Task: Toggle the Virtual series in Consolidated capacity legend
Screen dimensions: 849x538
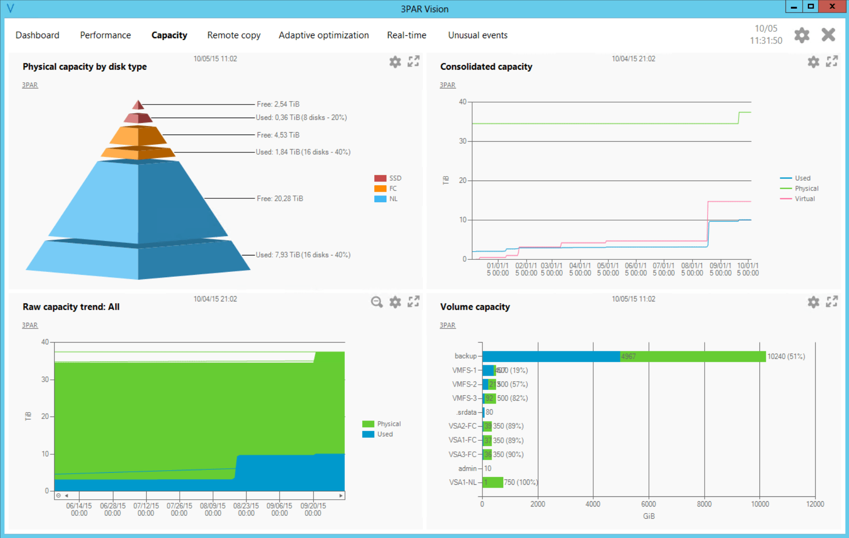Action: point(798,199)
